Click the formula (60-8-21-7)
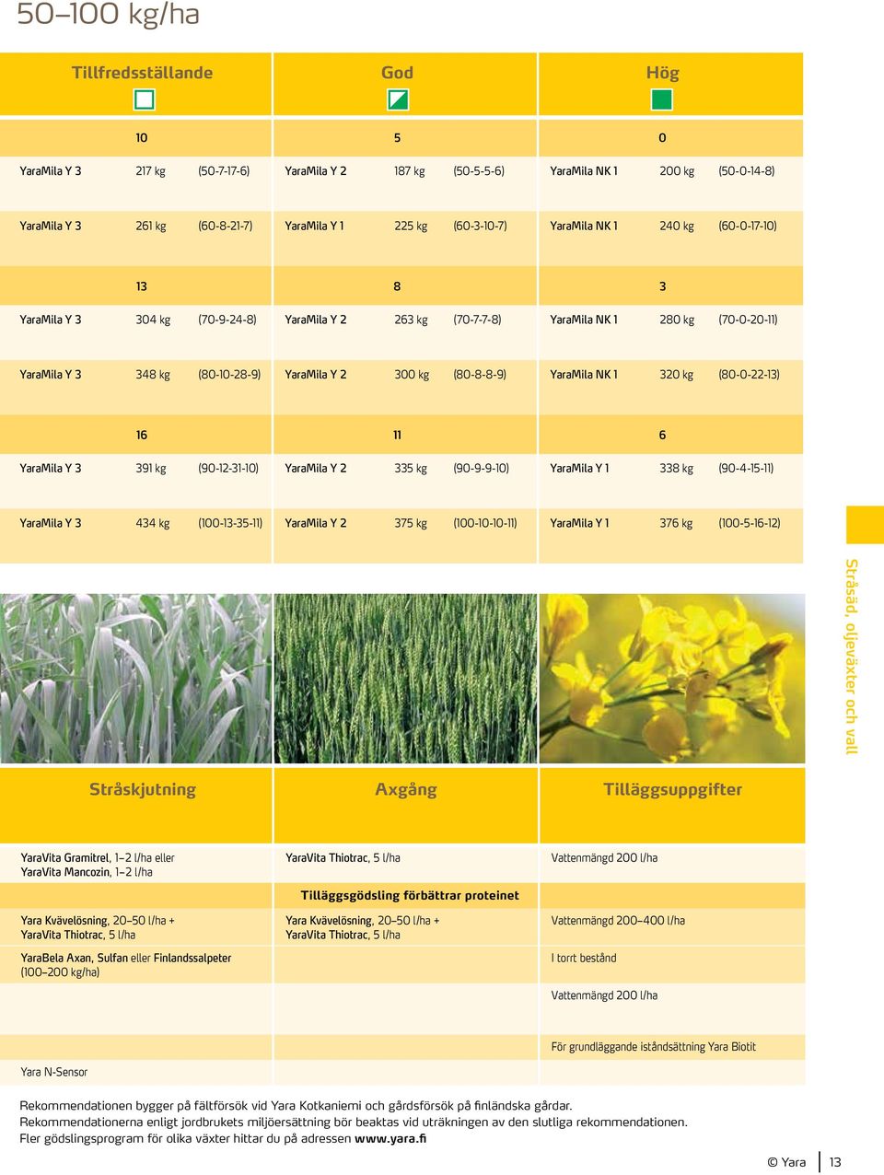The width and height of the screenshot is (884, 1175). (226, 226)
